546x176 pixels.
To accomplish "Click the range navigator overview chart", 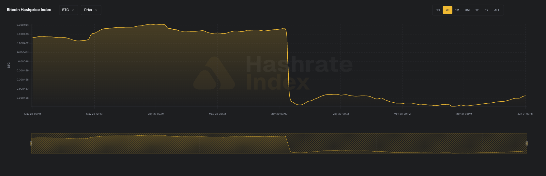I will coord(279,143).
